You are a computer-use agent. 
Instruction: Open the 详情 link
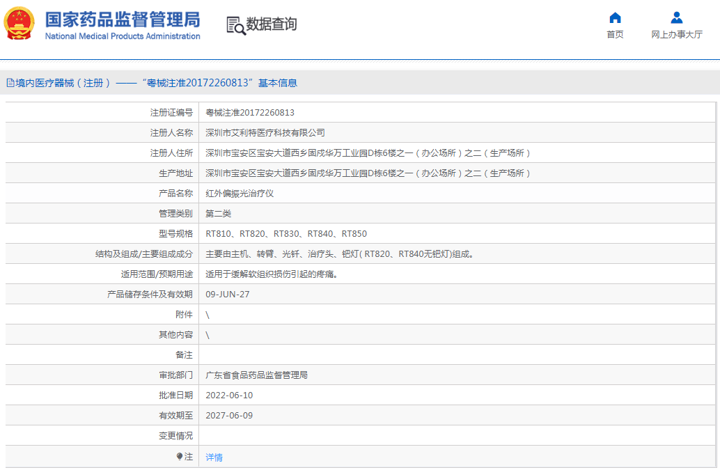click(x=214, y=457)
